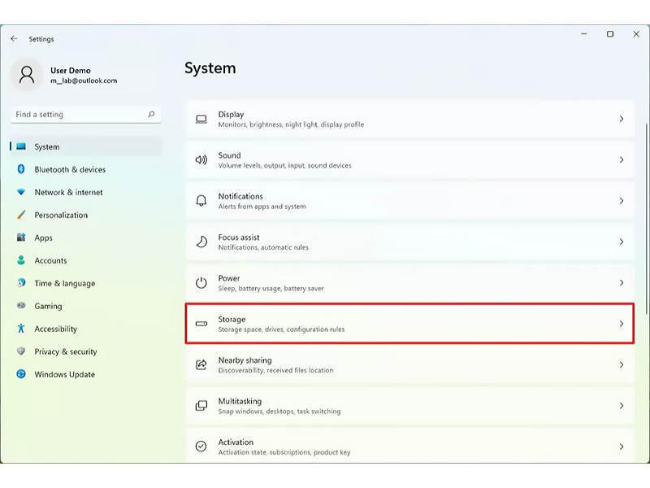
Task: Open Nearby sharing chevron arrow
Action: pos(622,364)
